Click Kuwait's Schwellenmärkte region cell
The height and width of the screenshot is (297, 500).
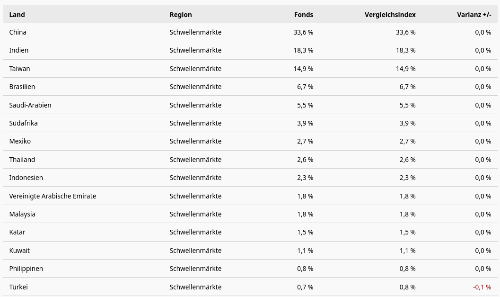195,251
